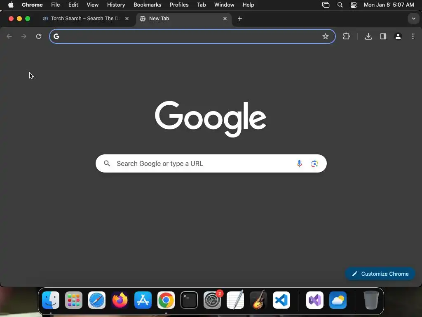
Task: Open System Settings from the Dock
Action: pos(212,300)
